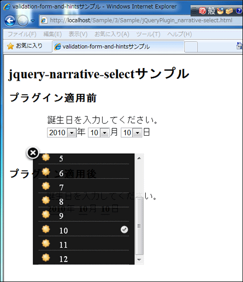Expand the year dropdown showing 2010

[x=72, y=133]
